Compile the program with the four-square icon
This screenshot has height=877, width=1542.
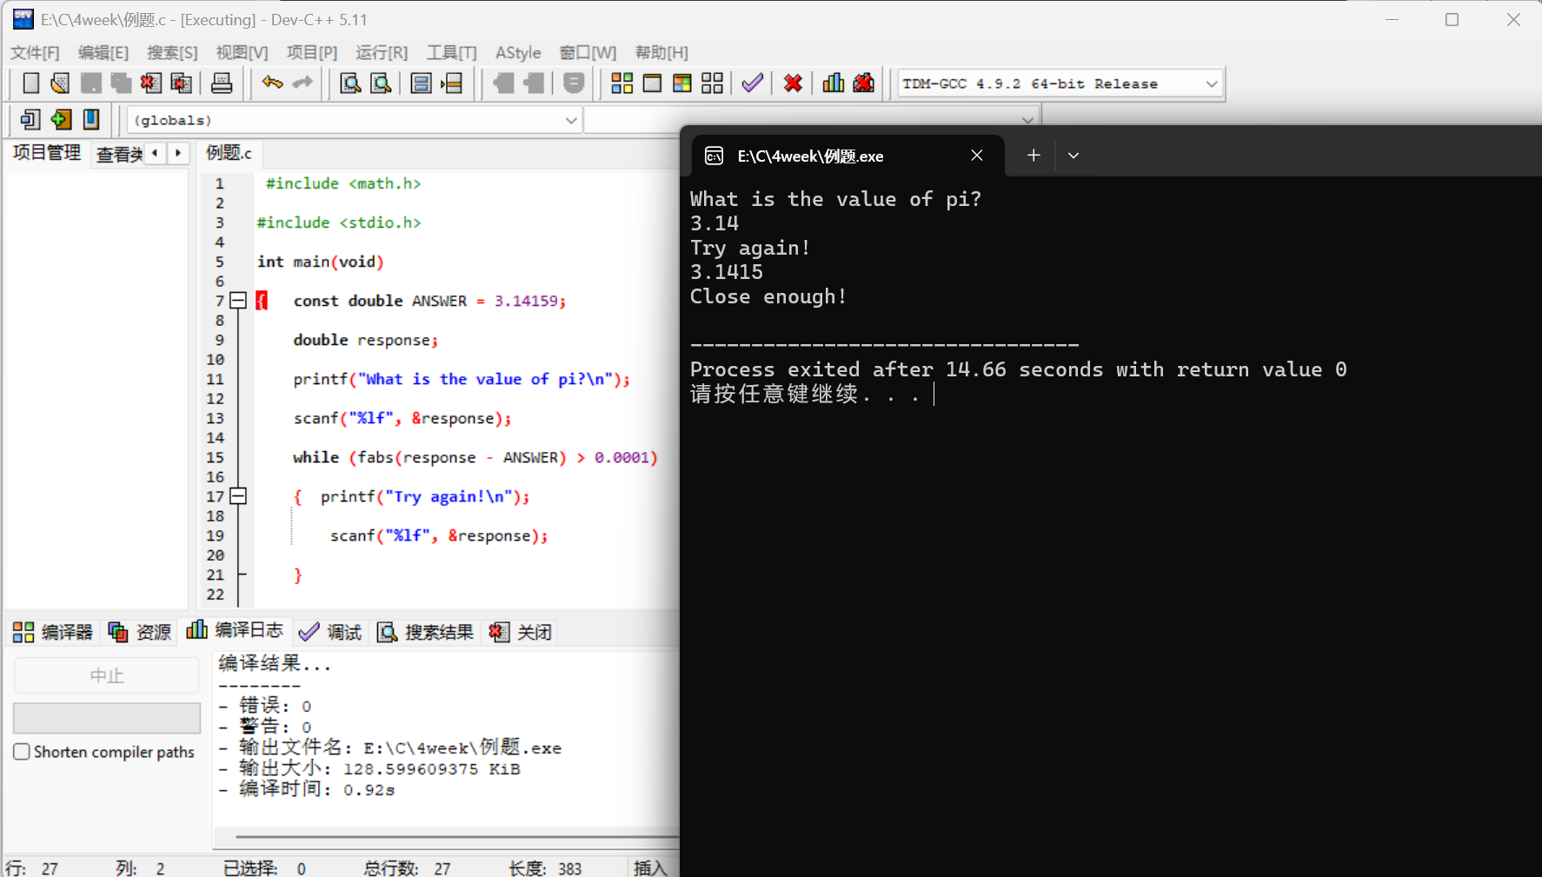[x=622, y=83]
